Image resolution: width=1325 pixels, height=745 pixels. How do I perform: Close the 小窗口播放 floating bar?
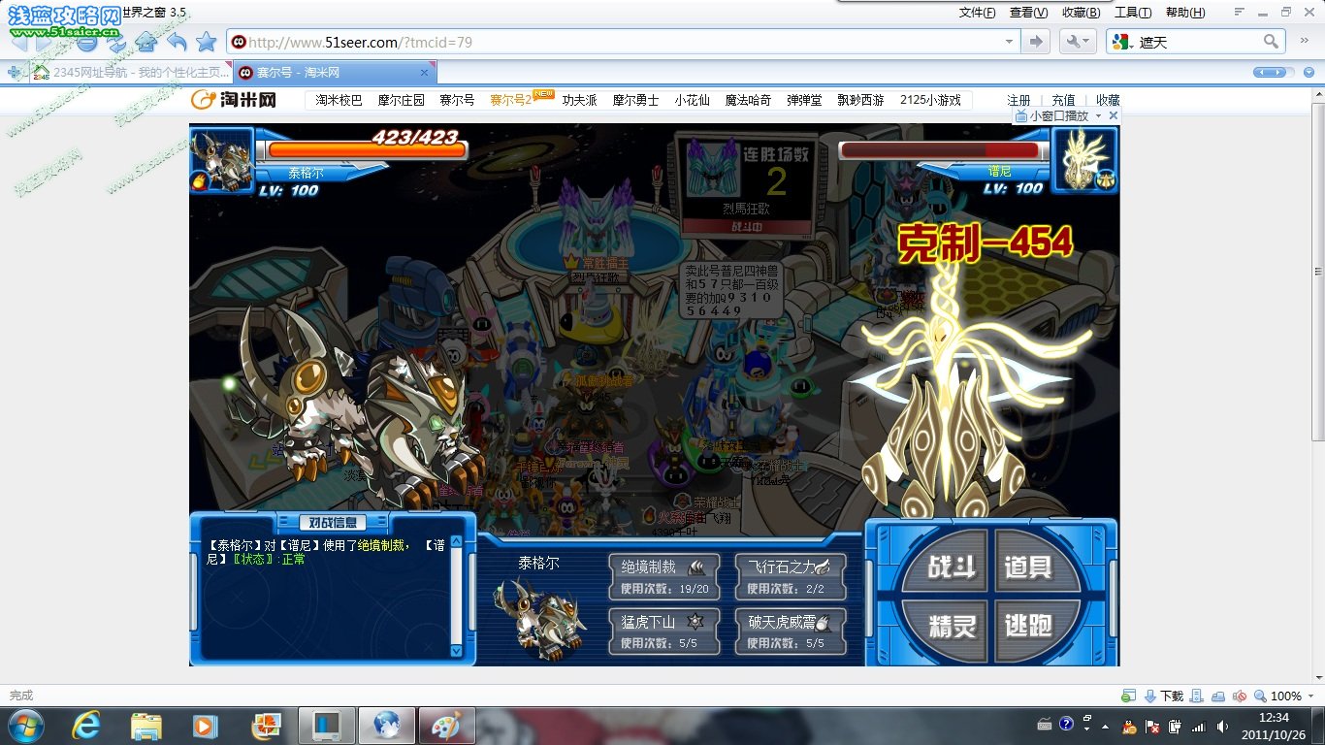point(1113,115)
